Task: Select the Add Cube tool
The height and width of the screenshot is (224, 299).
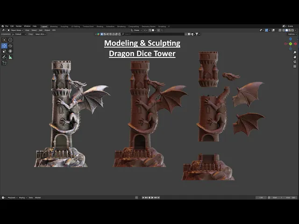Action: tap(4, 63)
